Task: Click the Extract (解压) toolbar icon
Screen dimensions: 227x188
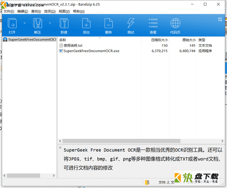Action: pyautogui.click(x=37, y=23)
